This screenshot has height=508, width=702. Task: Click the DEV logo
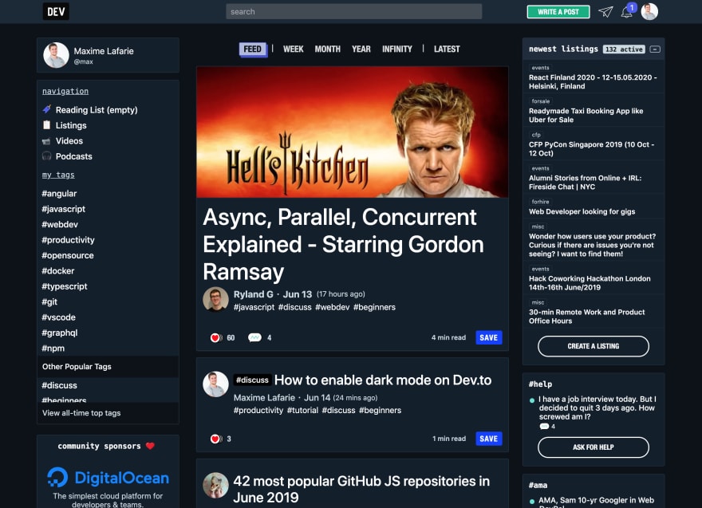point(56,12)
